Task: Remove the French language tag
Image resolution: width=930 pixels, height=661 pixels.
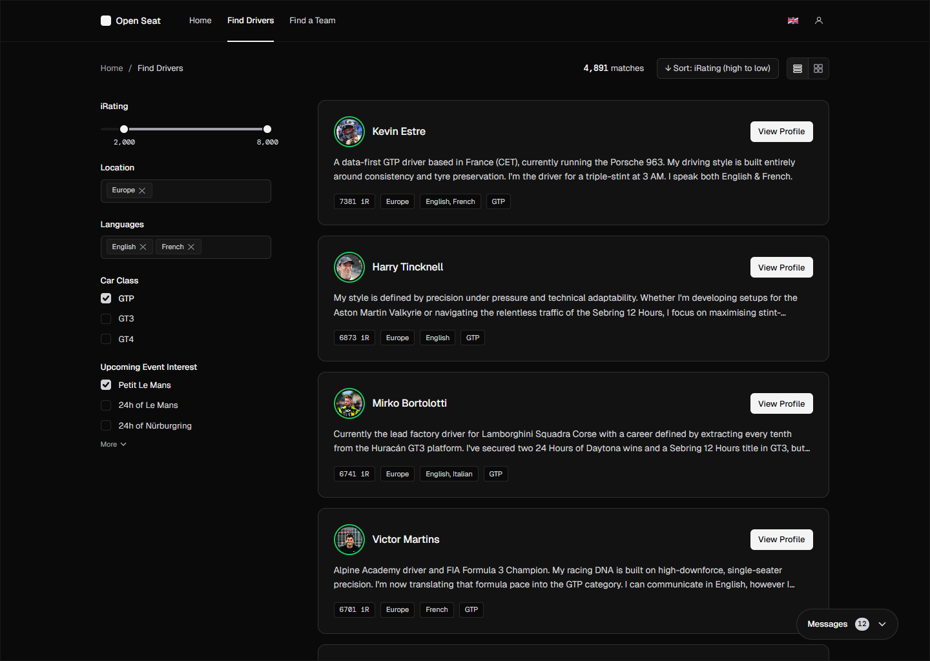Action: coord(191,247)
